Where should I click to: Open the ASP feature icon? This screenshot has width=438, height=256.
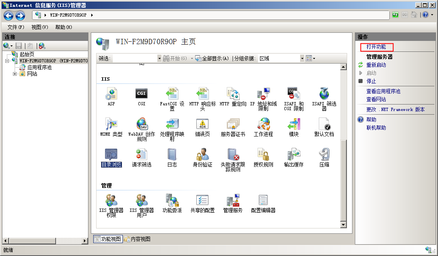tap(111, 94)
